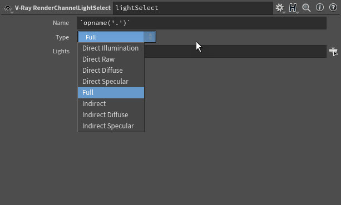
Task: Click the V-Ray RenderChannelLightSelect title text
Action: click(x=63, y=8)
